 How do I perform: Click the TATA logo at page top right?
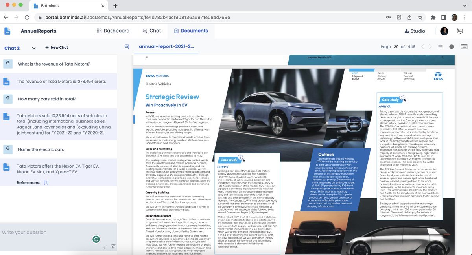tap(438, 75)
